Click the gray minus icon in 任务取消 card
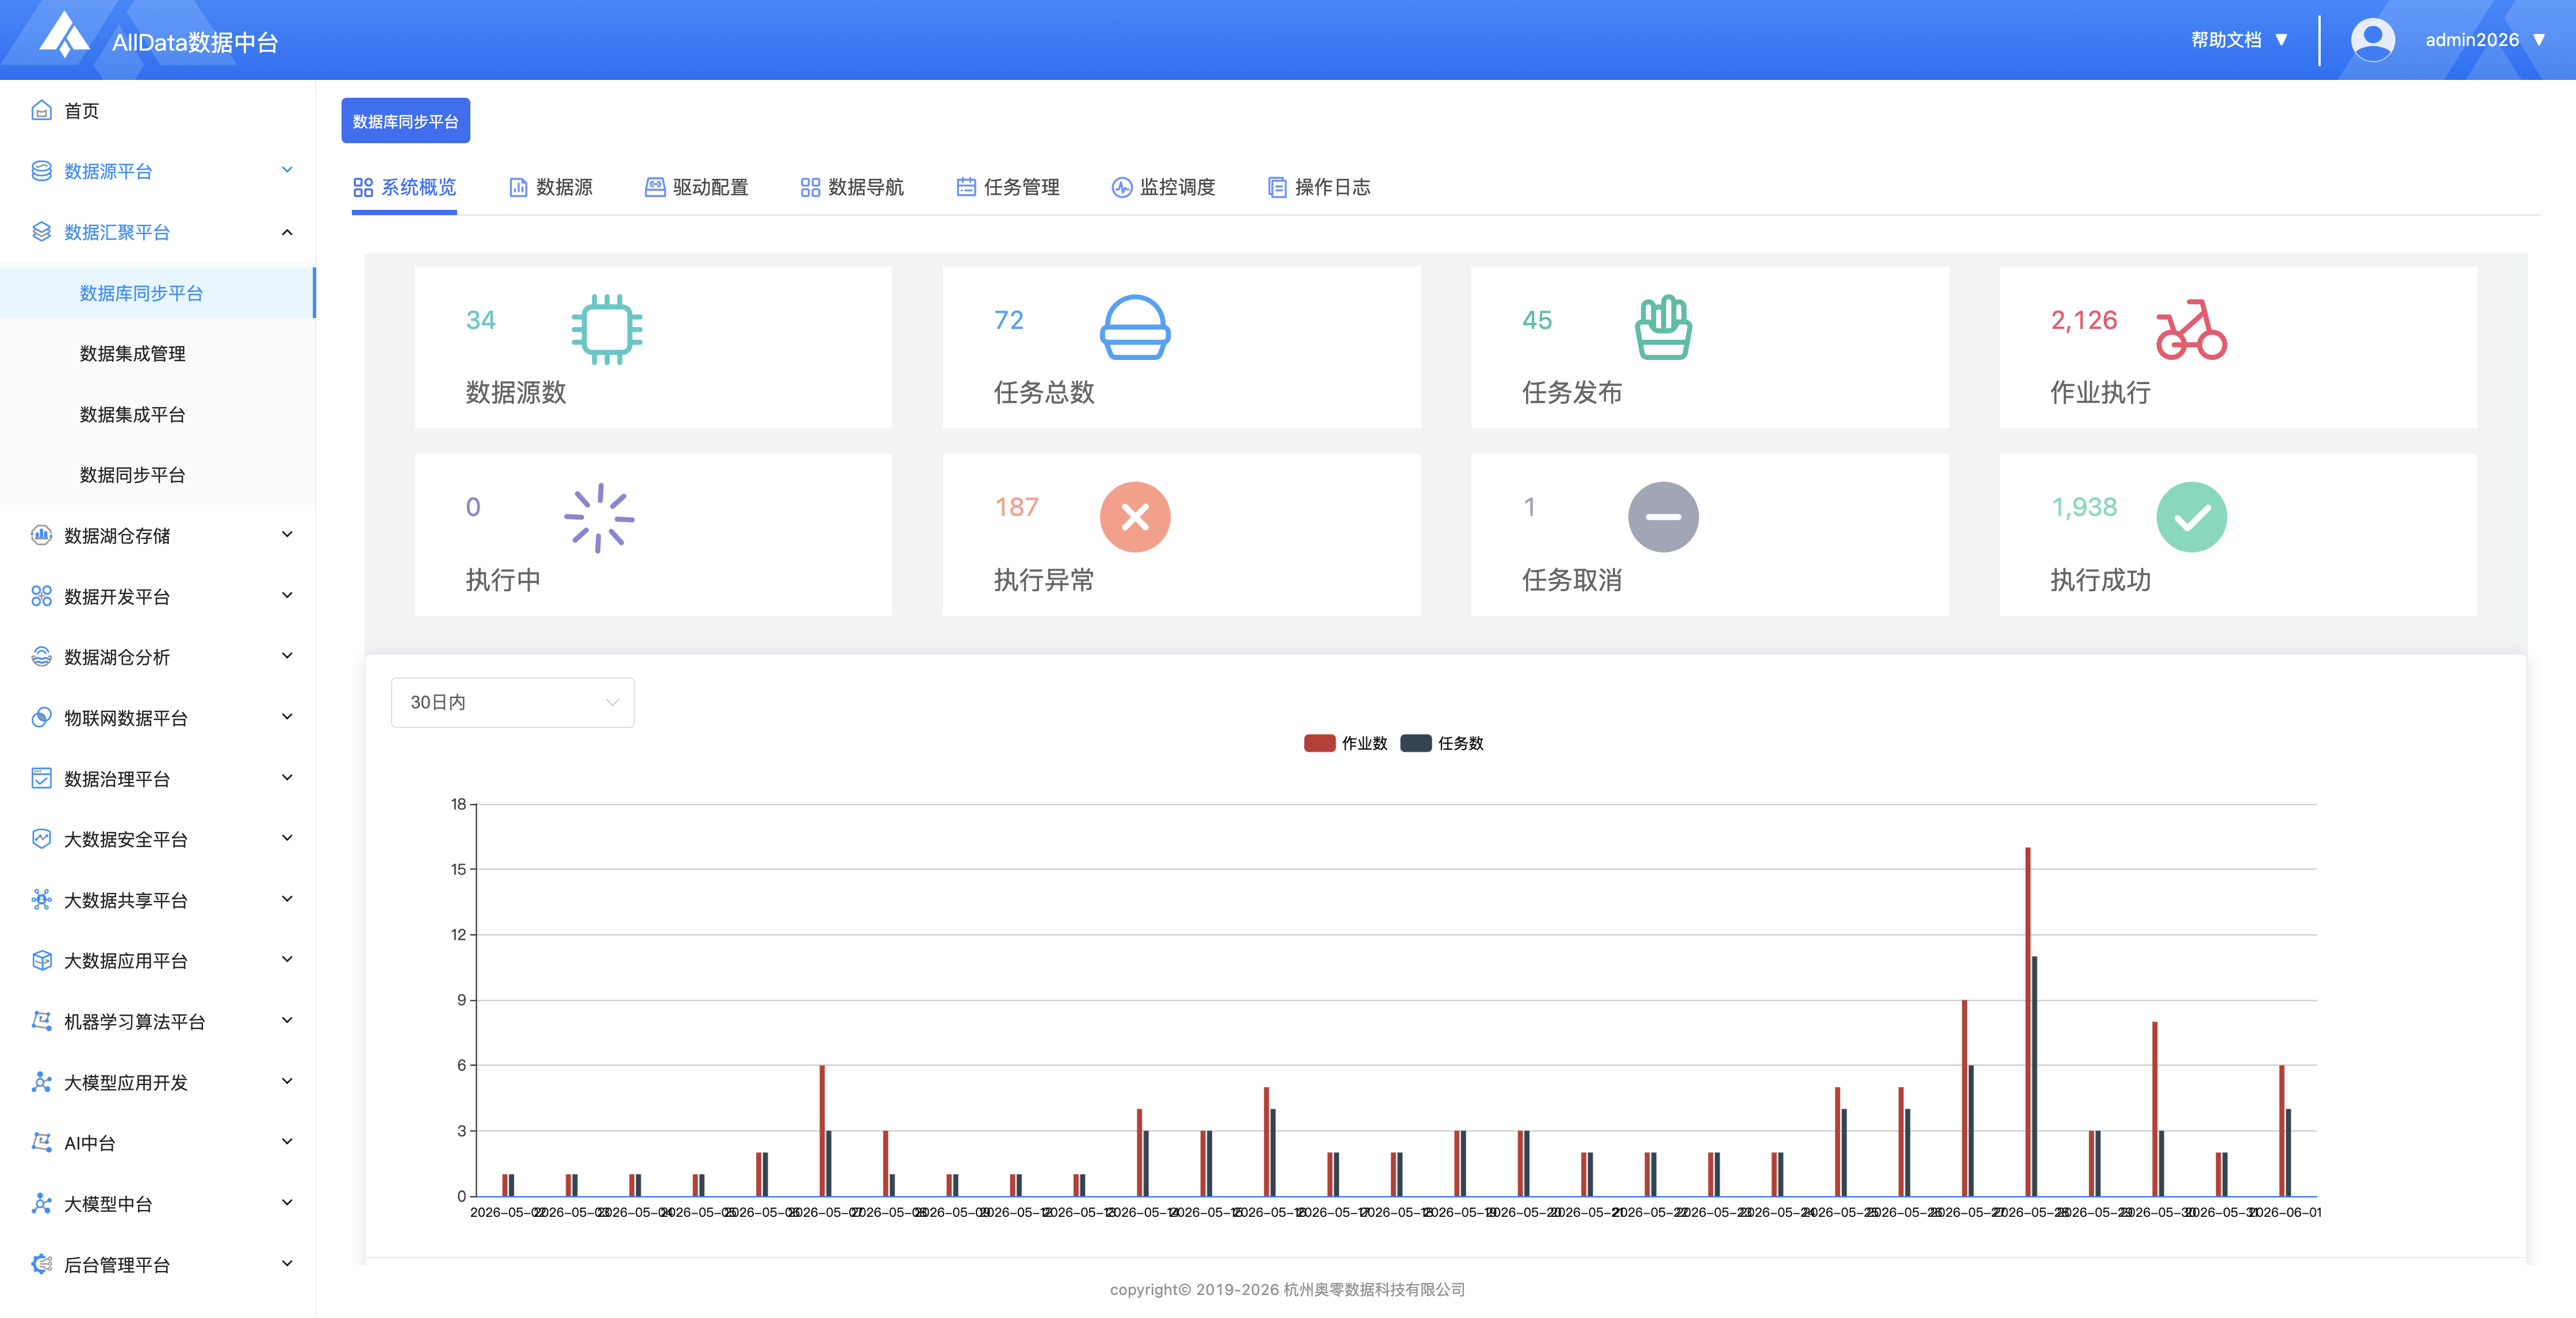2576x1318 pixels. point(1663,517)
